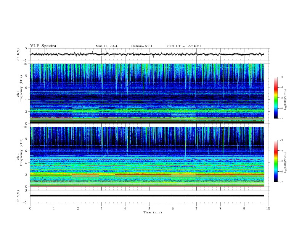Viewport: 302px width, 234px height.
Task: Select the "Time (min)" axis label
Action: 153,212
